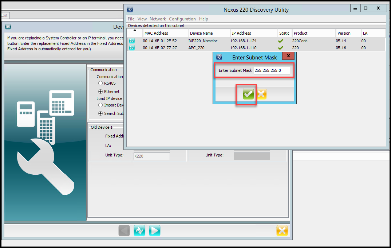Sort devices by MAC Address column

pyautogui.click(x=165, y=33)
